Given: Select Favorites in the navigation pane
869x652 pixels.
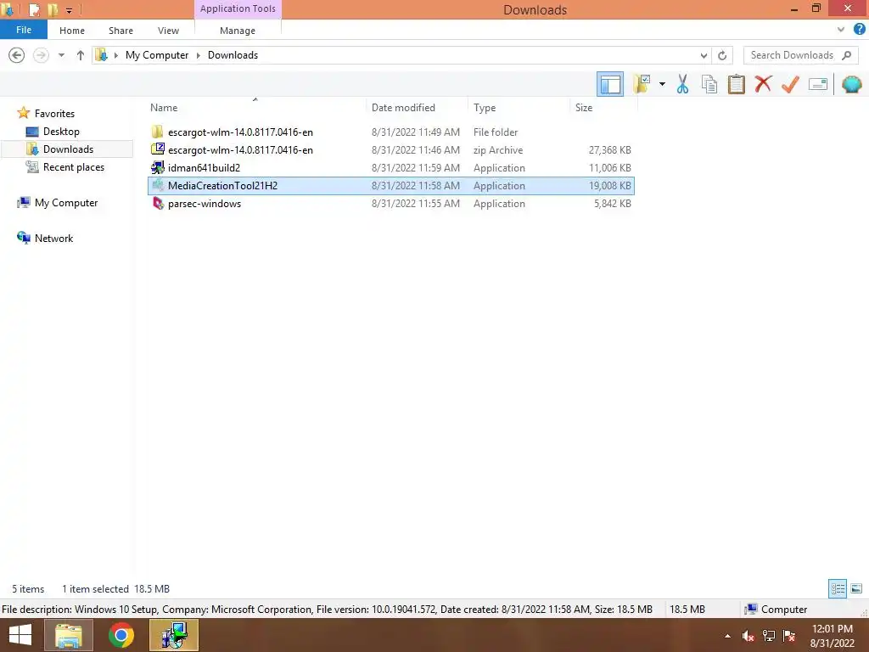Looking at the screenshot, I should (54, 113).
